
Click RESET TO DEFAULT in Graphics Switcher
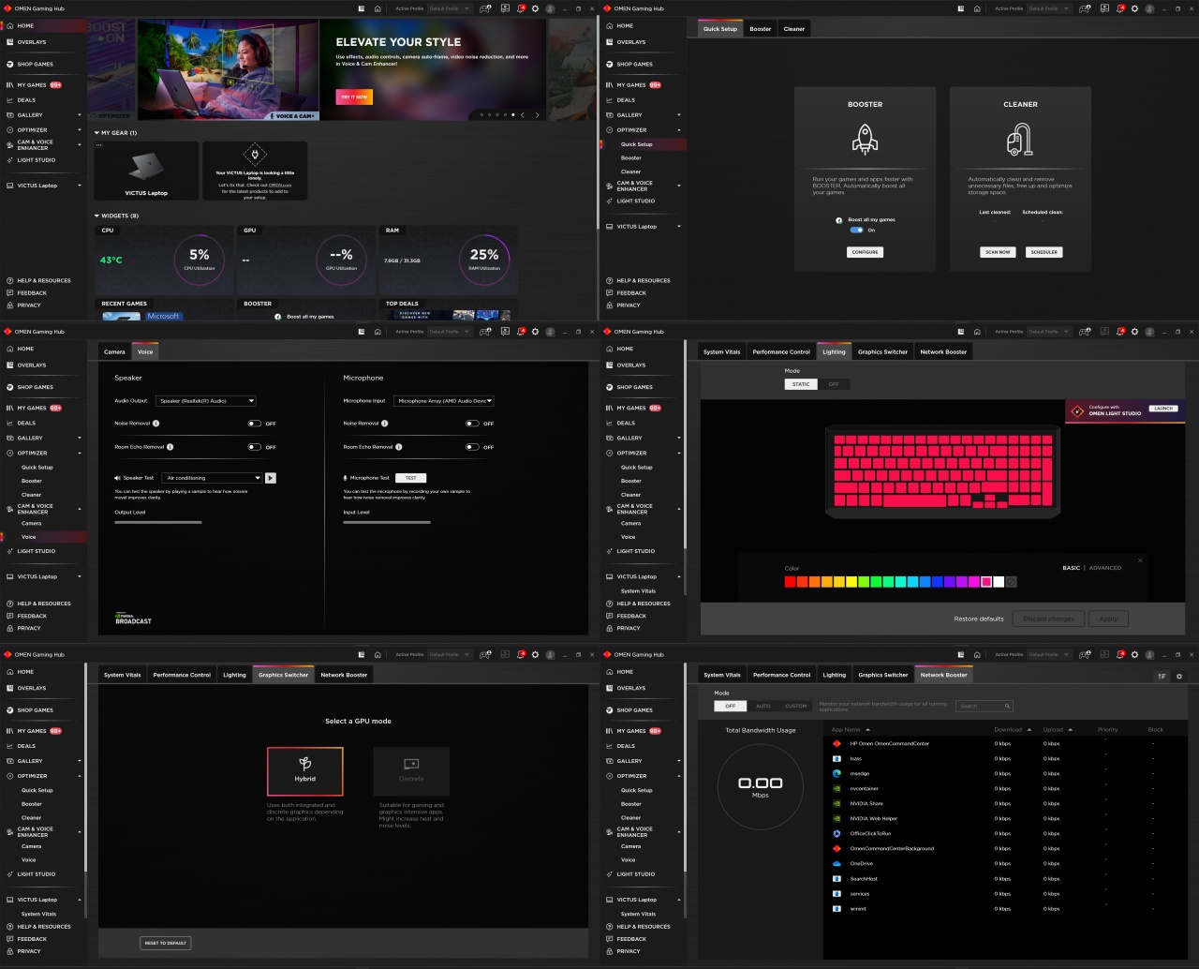[x=165, y=943]
